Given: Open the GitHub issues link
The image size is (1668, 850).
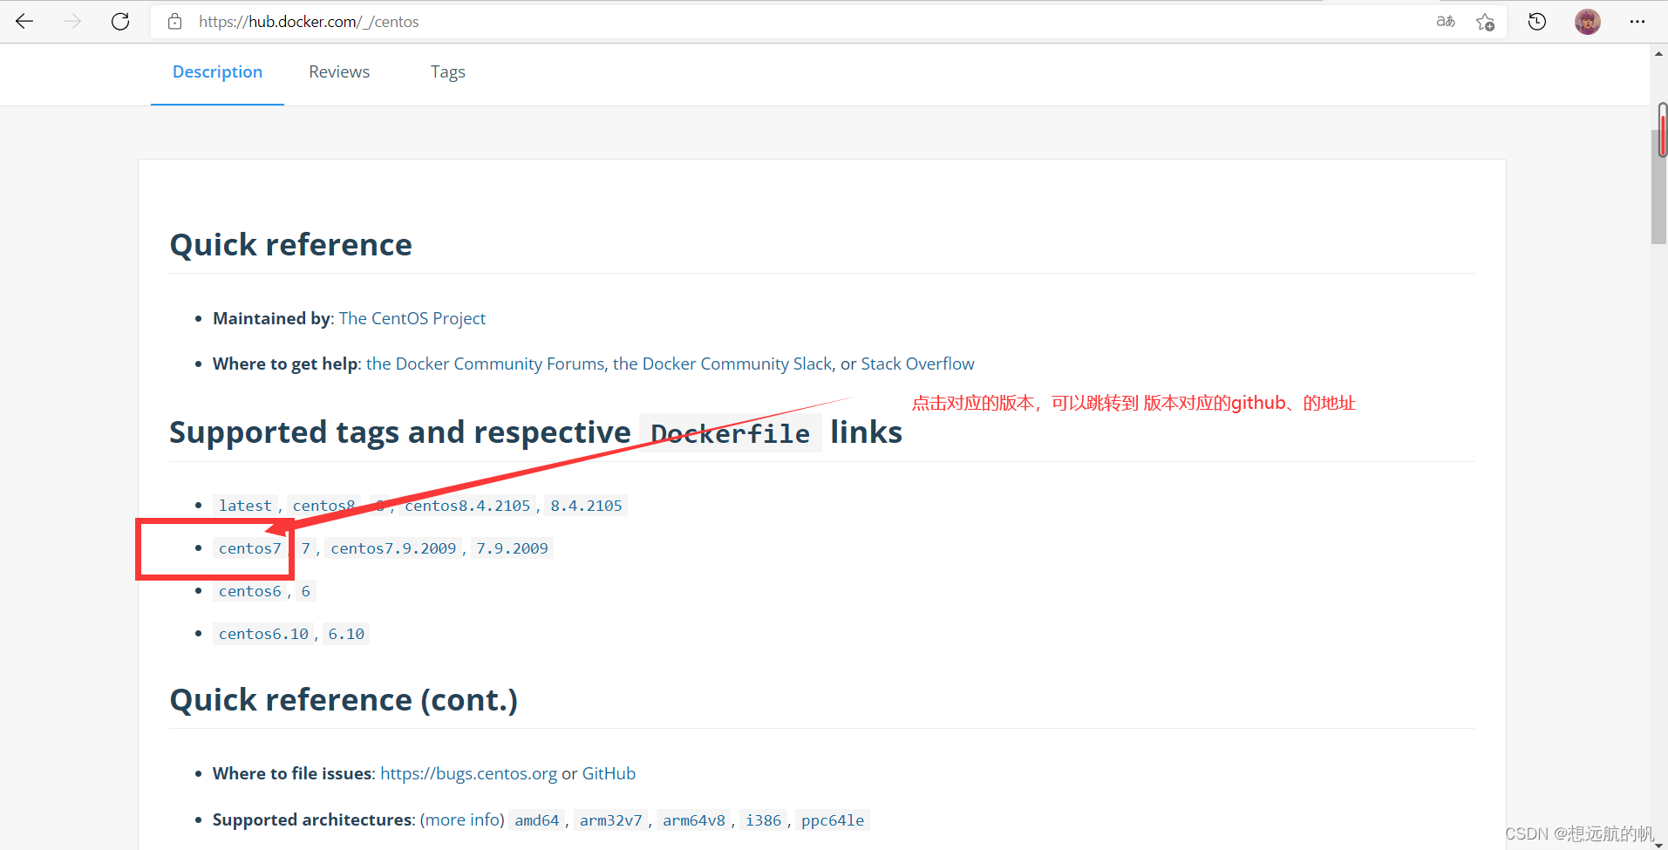Looking at the screenshot, I should (x=609, y=773).
